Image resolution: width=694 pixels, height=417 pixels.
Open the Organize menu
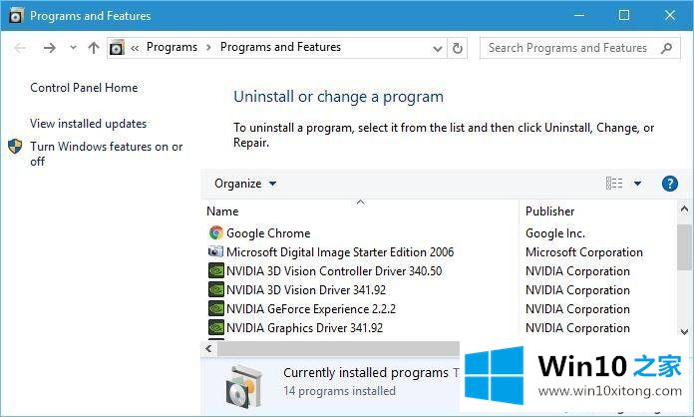[x=245, y=184]
